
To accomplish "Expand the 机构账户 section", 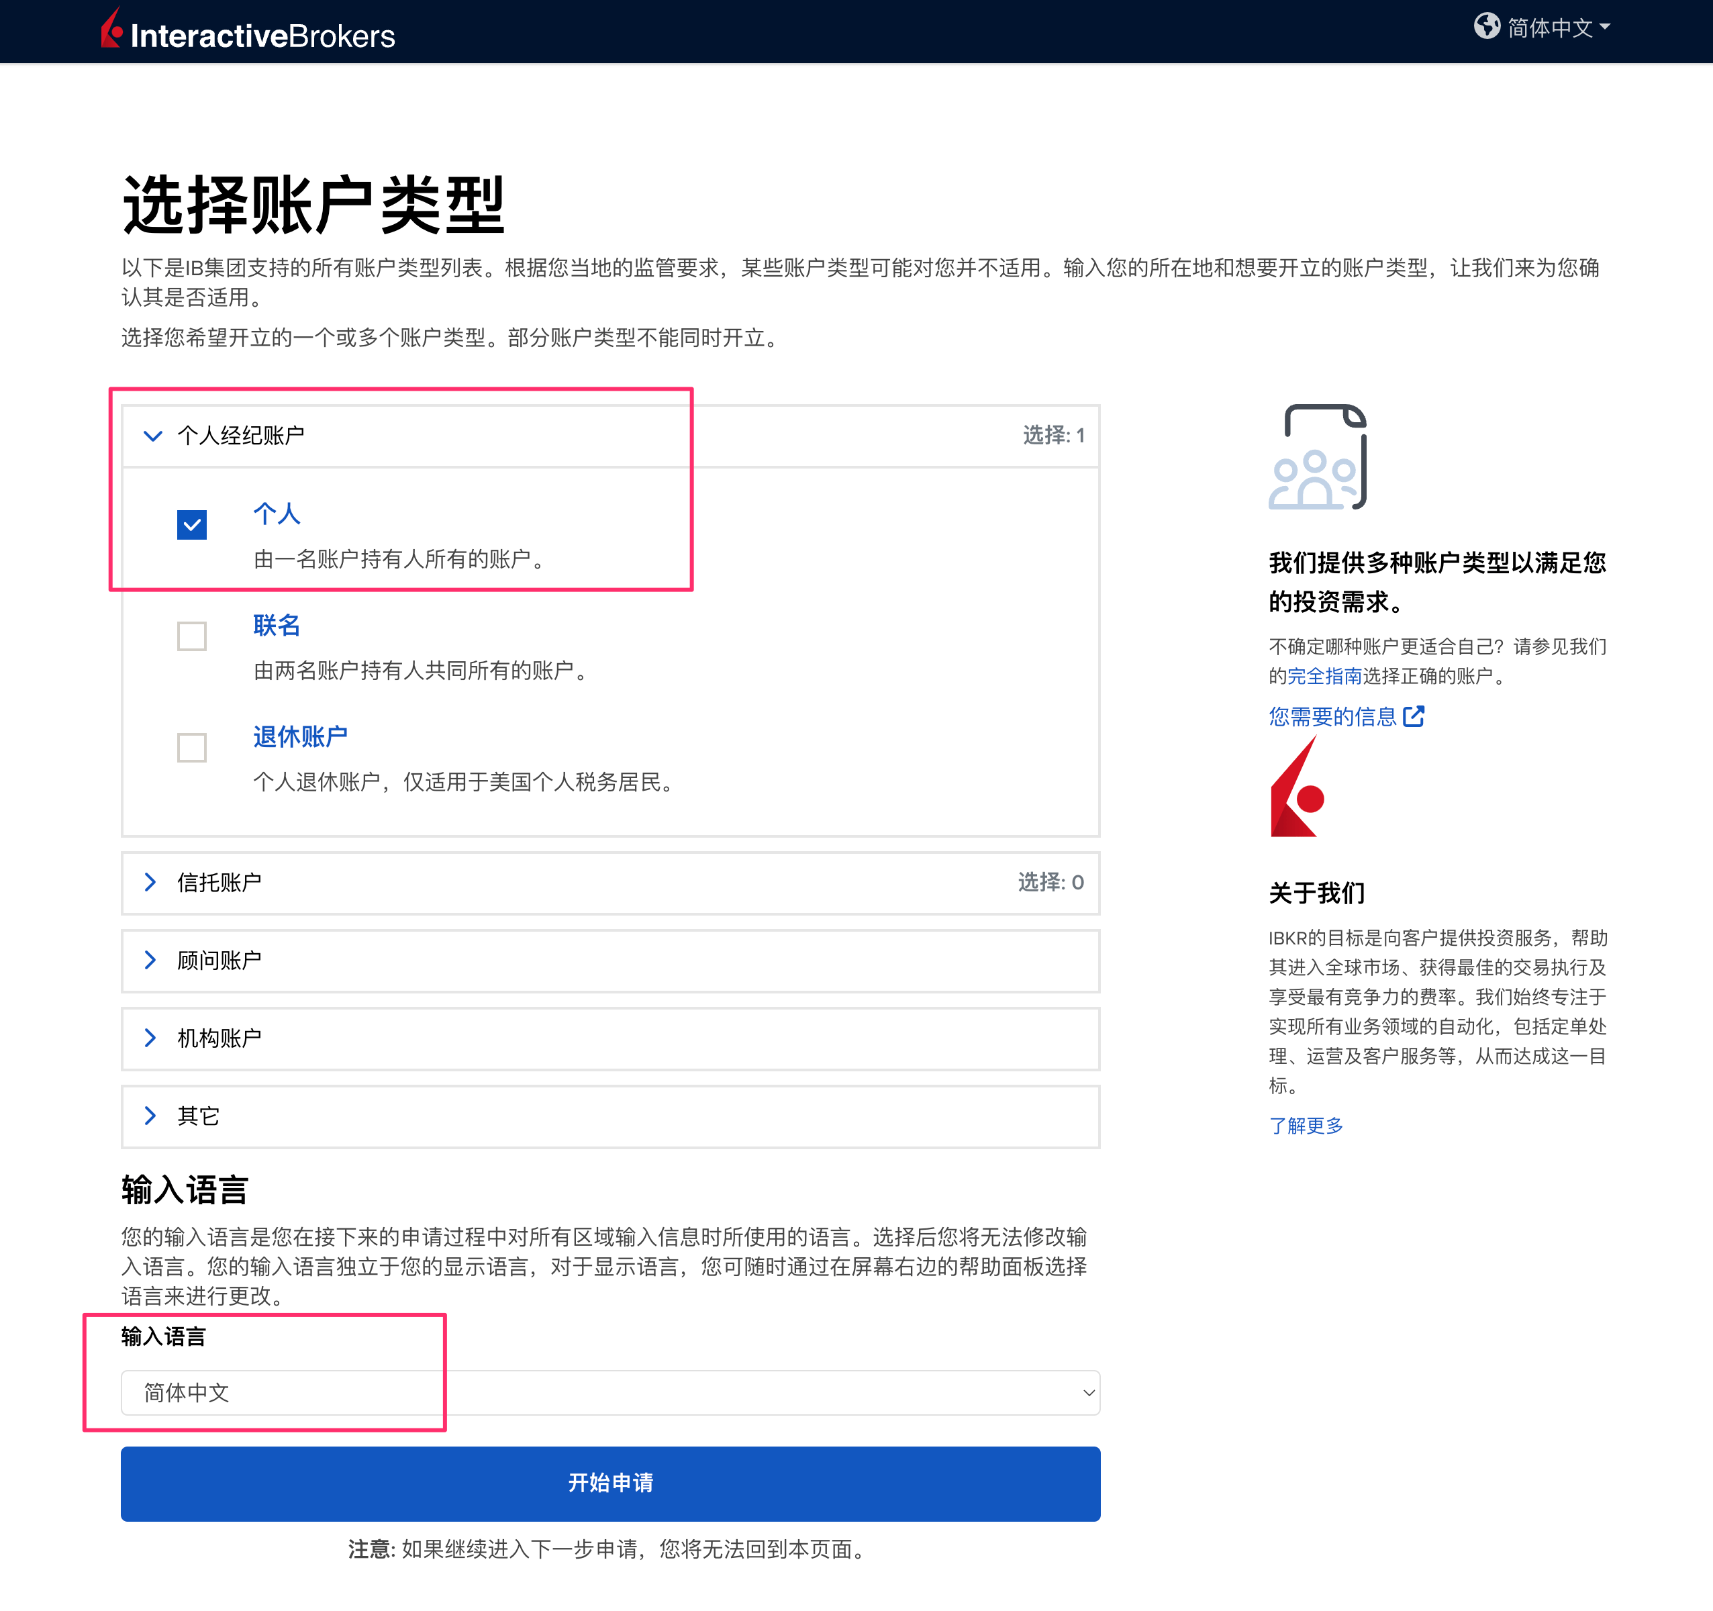I will [152, 1038].
